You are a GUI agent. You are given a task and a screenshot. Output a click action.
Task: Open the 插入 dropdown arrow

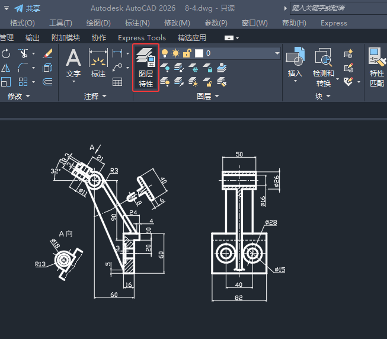coord(295,81)
